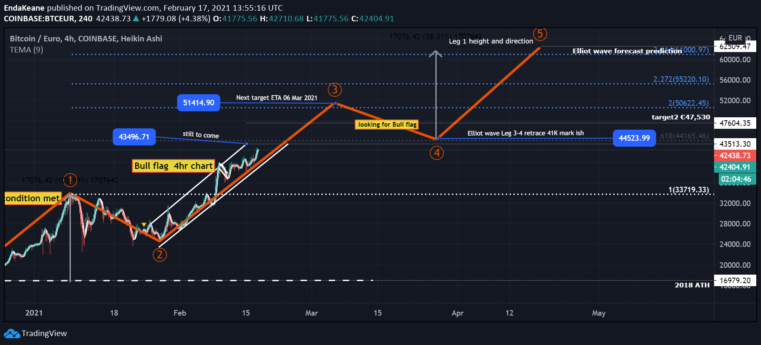Image resolution: width=761 pixels, height=345 pixels.
Task: Click the upward gray arrow head
Action: click(435, 53)
